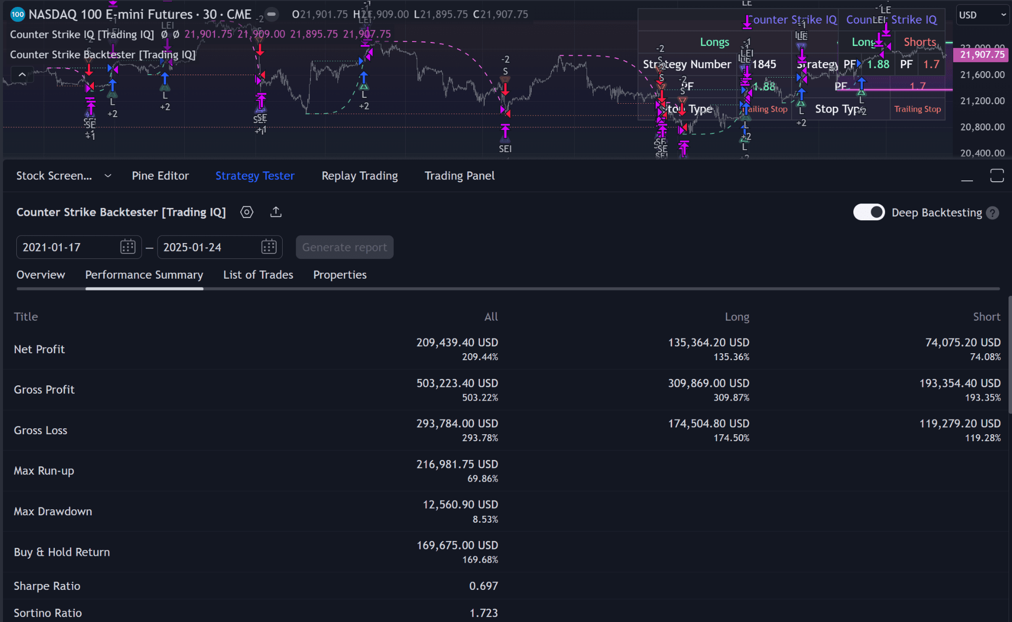Click Max Run-up value 216,981.75 USD
Viewport: 1012px width, 622px height.
coord(457,464)
